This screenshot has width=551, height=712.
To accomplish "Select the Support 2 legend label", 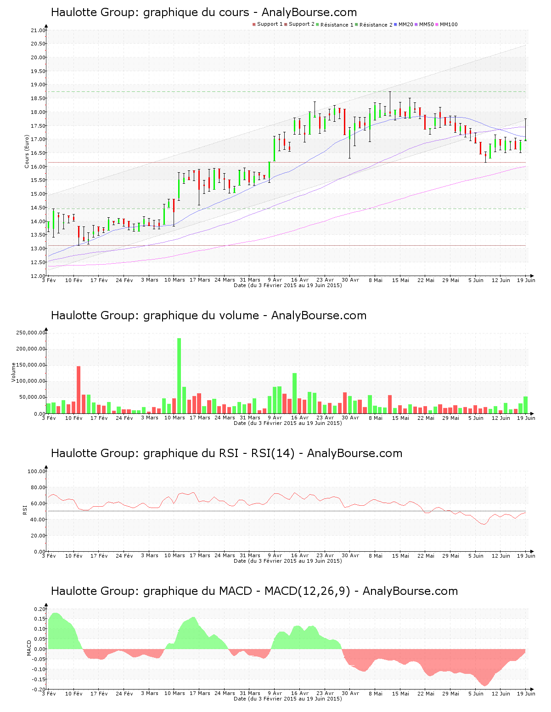I will click(x=302, y=24).
